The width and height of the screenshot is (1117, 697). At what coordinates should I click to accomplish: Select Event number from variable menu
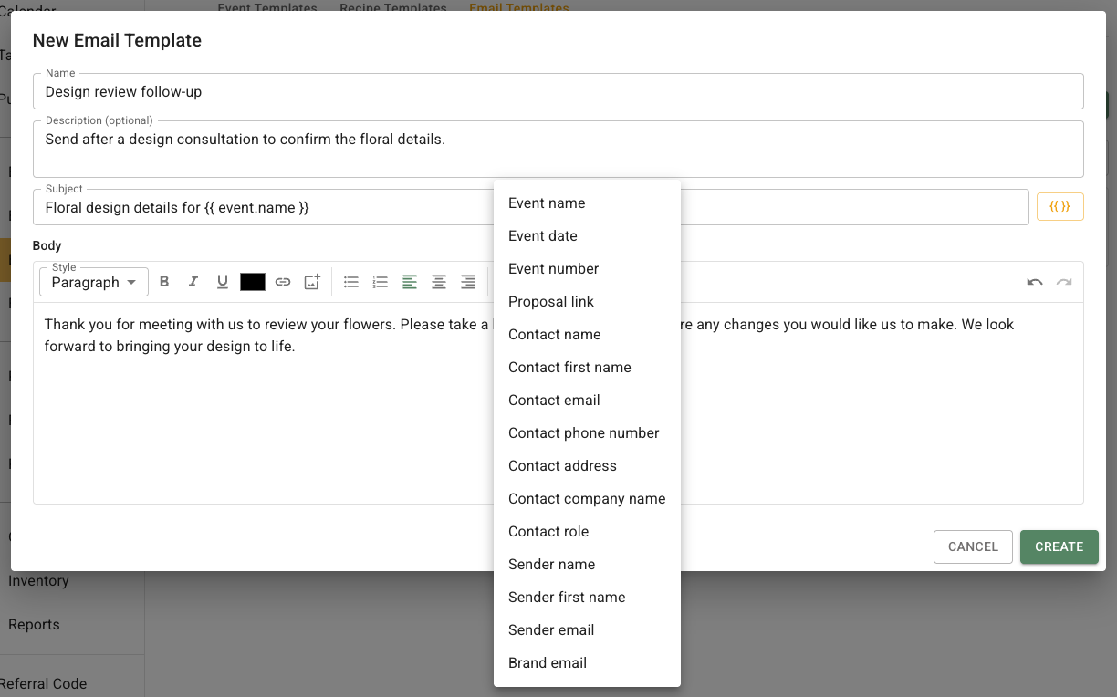[x=587, y=268]
